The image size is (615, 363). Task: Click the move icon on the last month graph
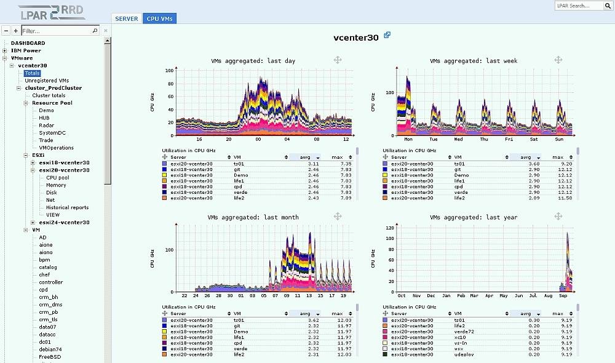point(338,216)
